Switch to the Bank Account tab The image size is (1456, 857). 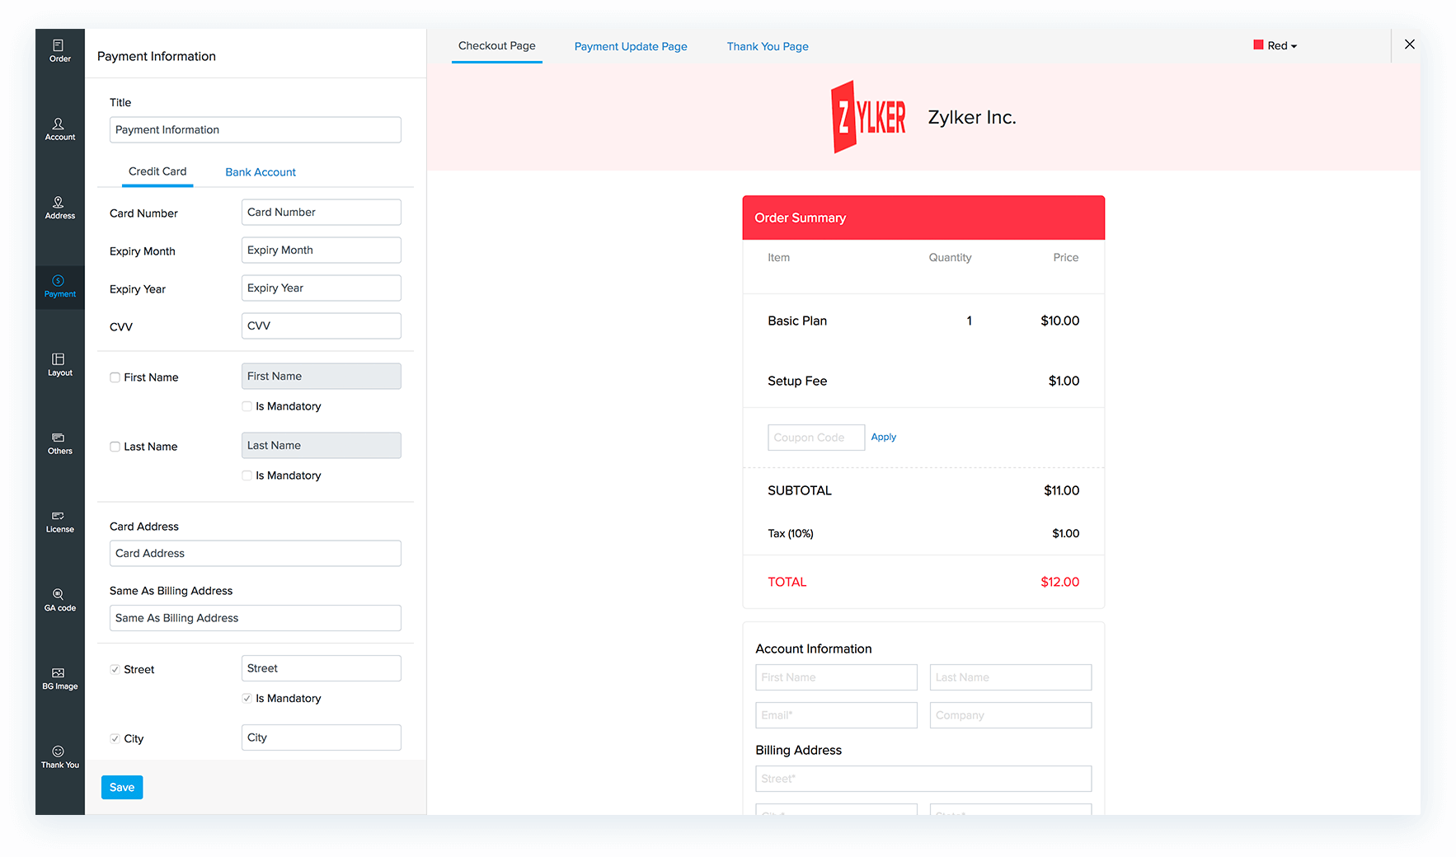[x=261, y=172]
